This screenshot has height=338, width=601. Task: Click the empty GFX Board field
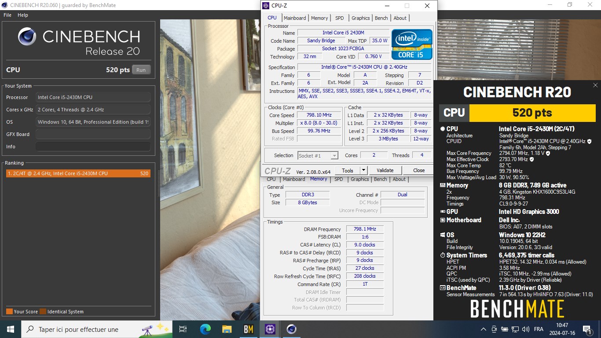tap(93, 134)
